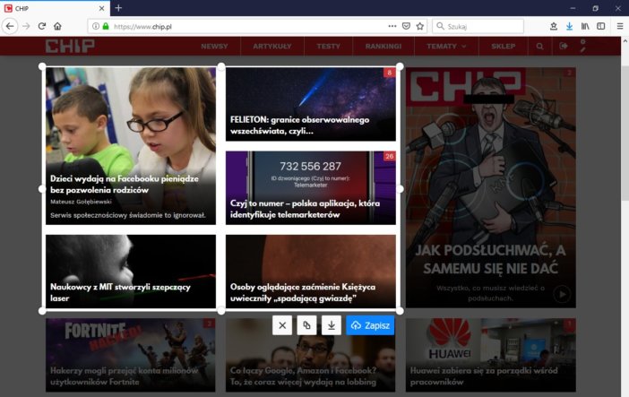The width and height of the screenshot is (629, 397).
Task: Reload the current page
Action: click(x=42, y=27)
